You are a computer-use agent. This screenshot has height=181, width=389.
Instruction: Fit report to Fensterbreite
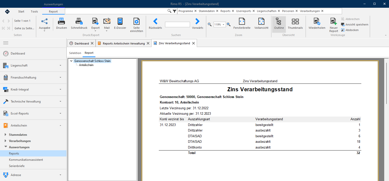coord(242,23)
